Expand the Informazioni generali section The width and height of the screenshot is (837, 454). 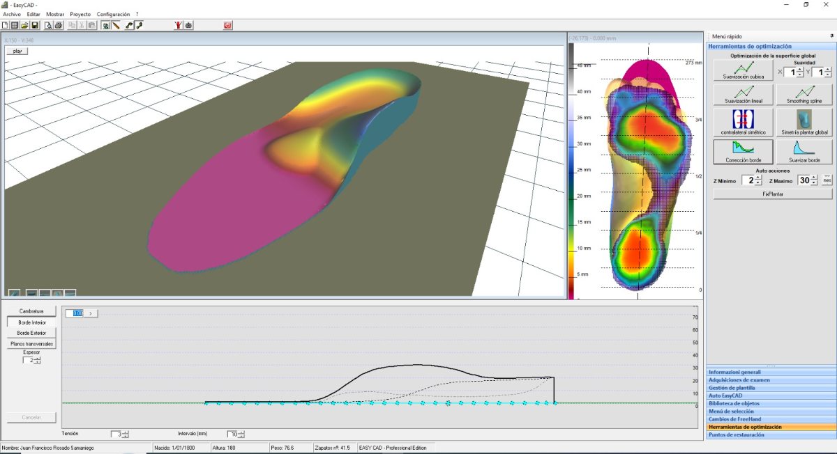point(771,372)
